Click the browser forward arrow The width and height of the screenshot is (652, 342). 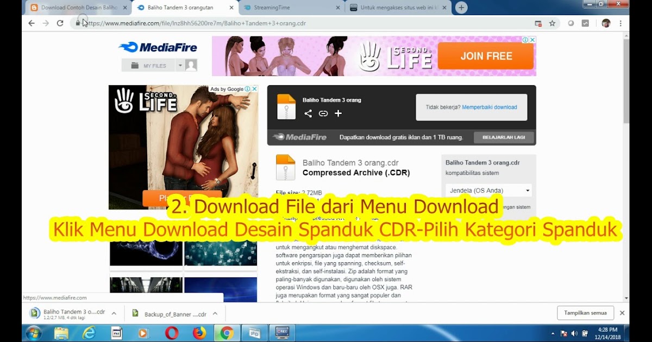tap(46, 23)
